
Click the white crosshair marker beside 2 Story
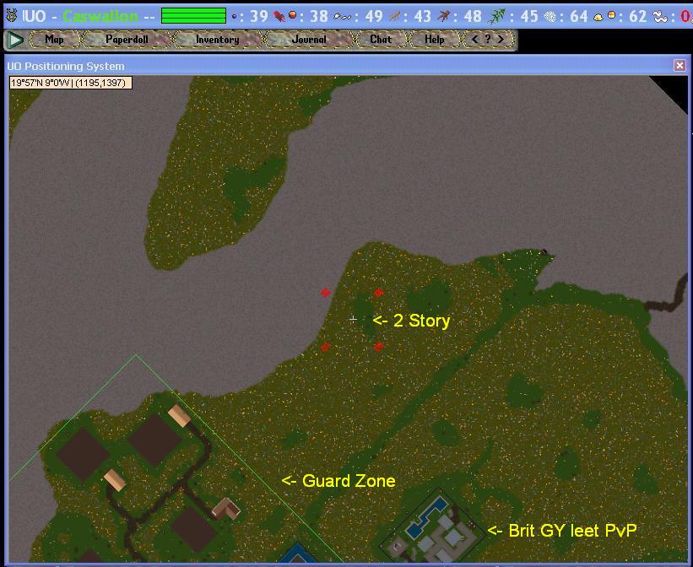click(353, 319)
